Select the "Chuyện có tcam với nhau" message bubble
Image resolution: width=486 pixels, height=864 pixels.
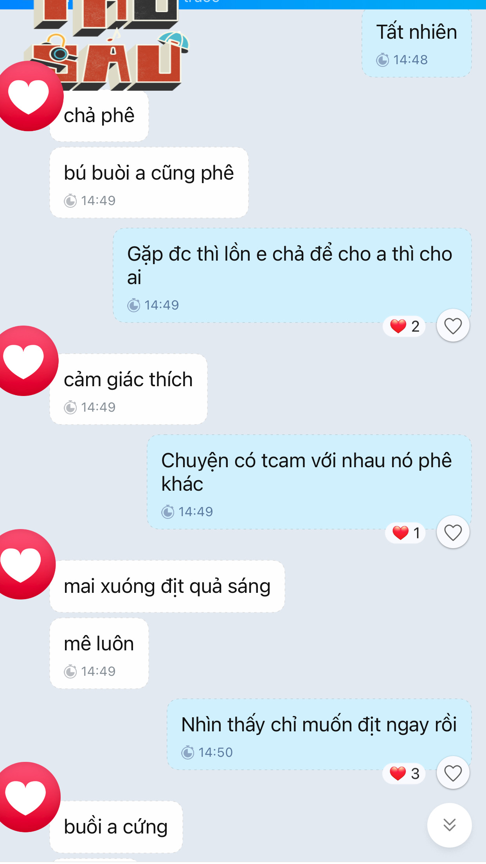[x=309, y=482]
